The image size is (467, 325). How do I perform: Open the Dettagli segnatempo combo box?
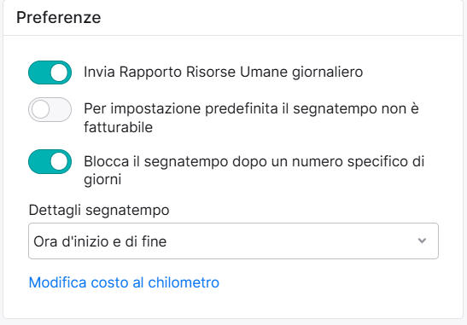pyautogui.click(x=233, y=241)
